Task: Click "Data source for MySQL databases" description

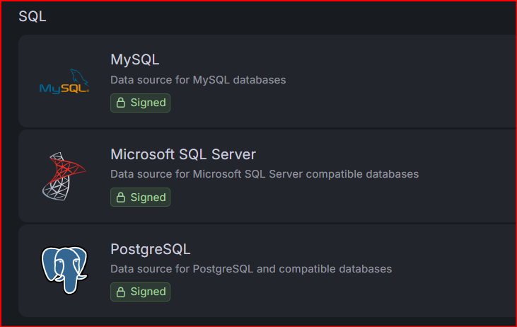Action: point(198,80)
